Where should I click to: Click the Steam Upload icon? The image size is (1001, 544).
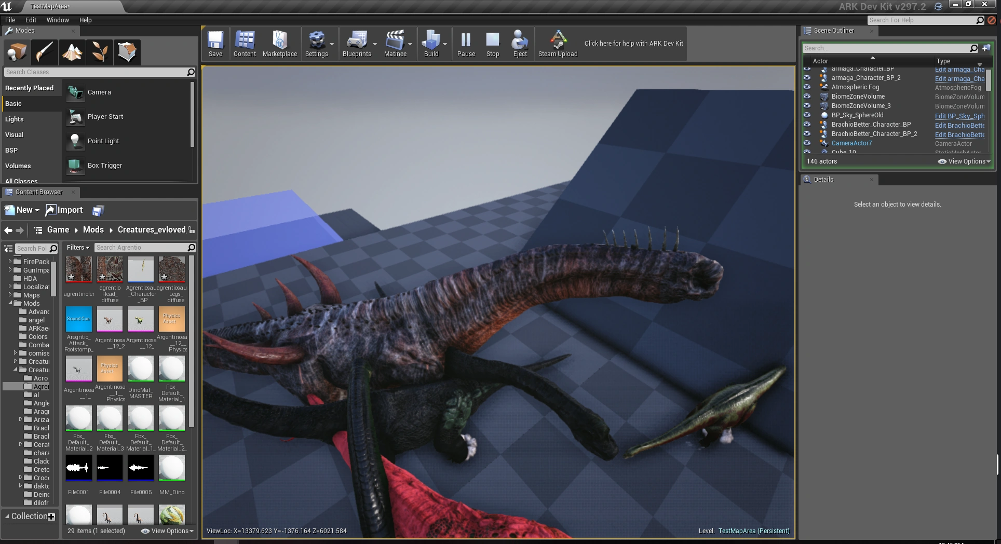pyautogui.click(x=558, y=44)
